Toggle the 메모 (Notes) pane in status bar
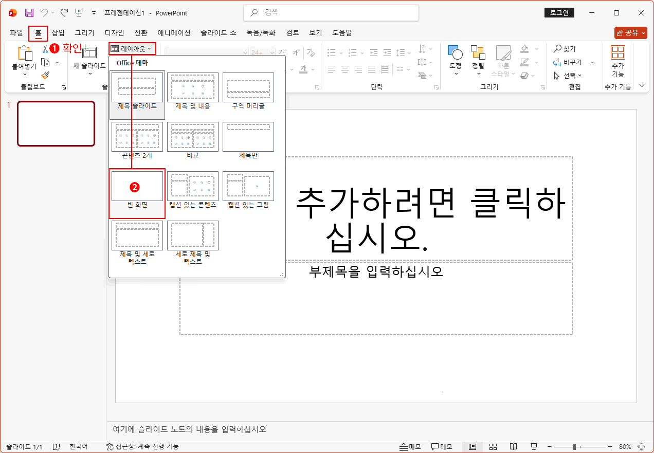The height and width of the screenshot is (453, 654). coord(410,446)
